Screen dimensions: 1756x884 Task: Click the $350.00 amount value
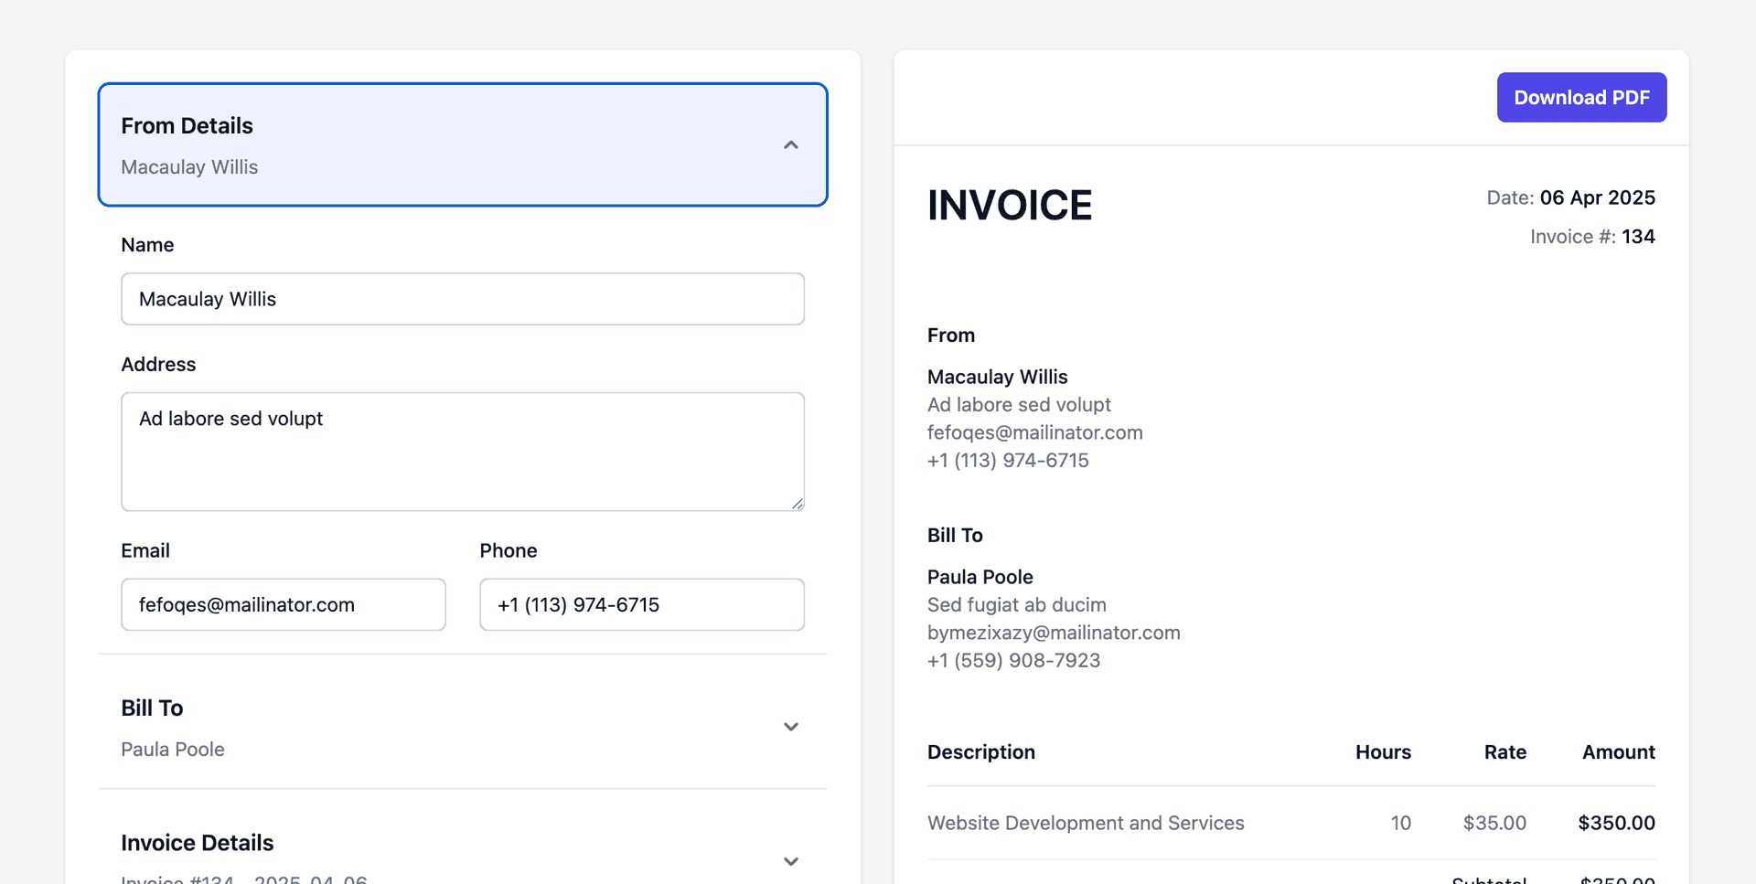tap(1616, 823)
